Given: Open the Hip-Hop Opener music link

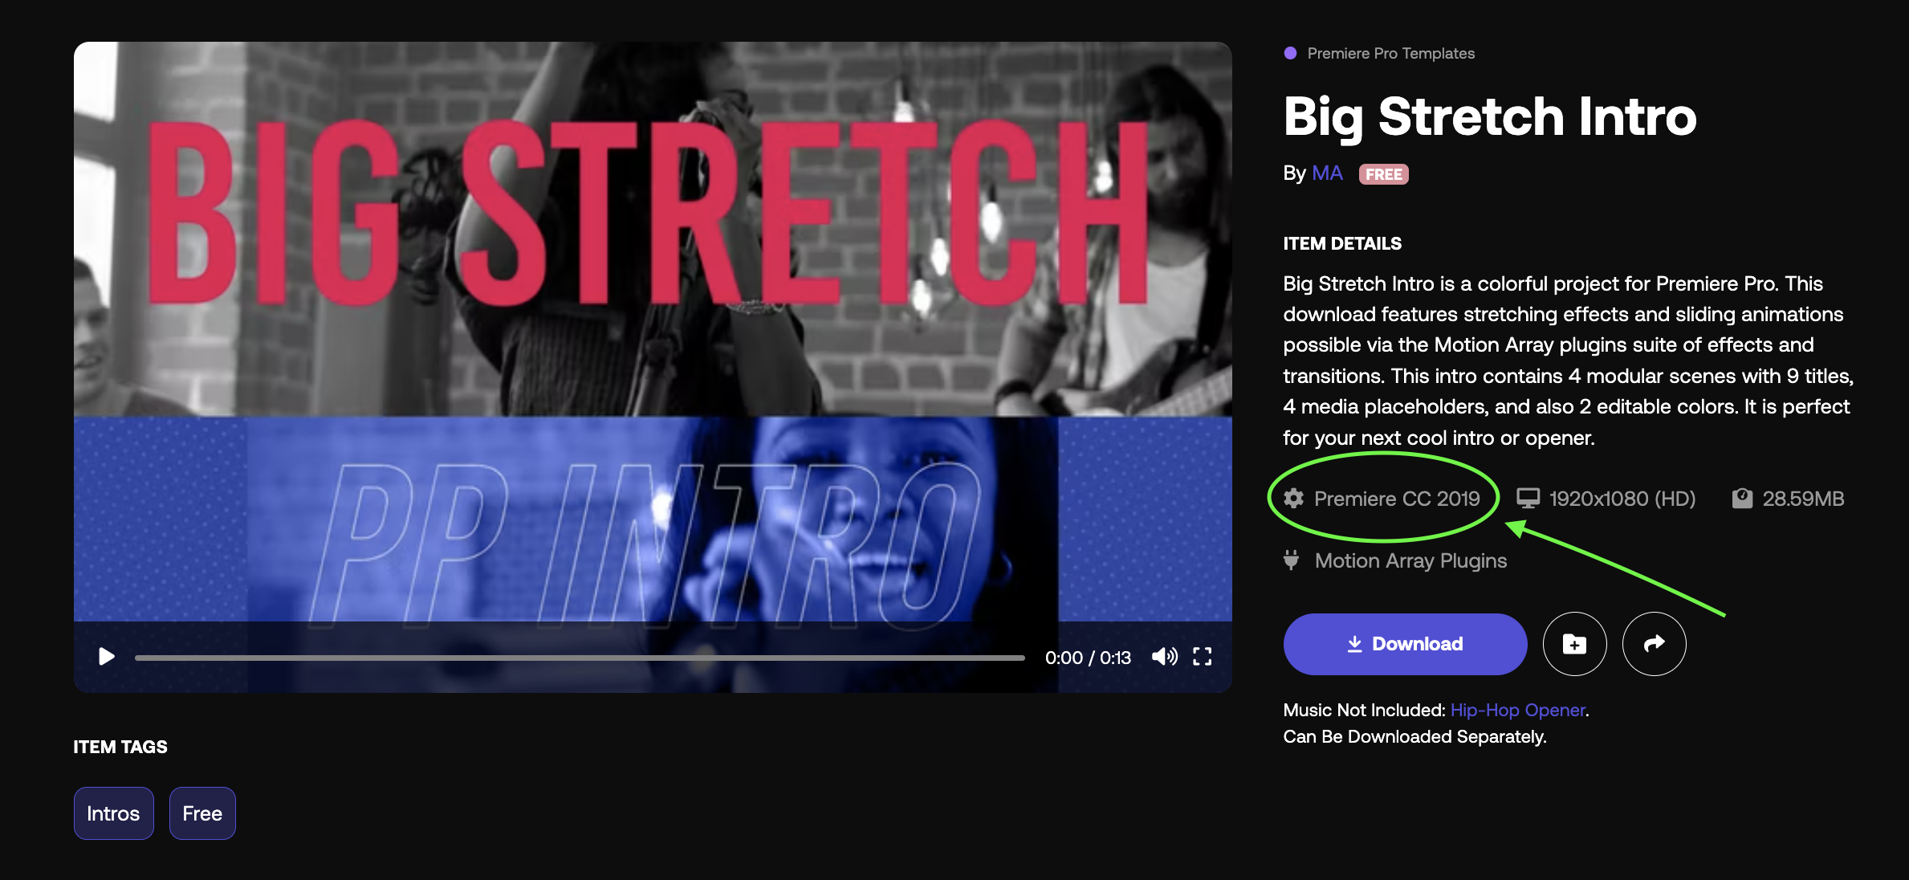Looking at the screenshot, I should 1517,710.
